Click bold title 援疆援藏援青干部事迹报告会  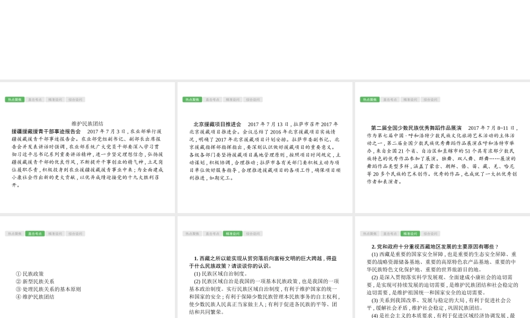point(46,131)
